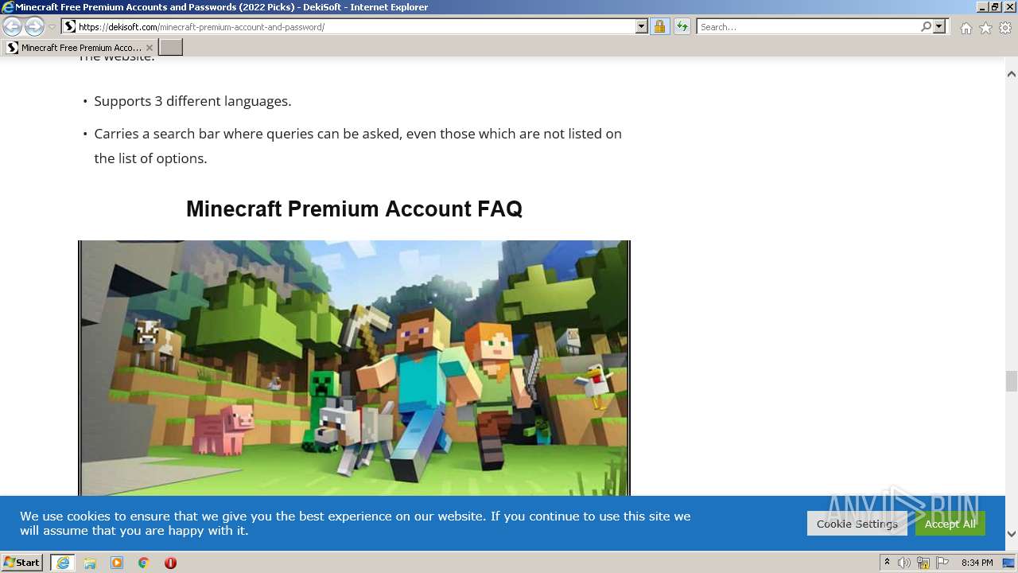This screenshot has height=573, width=1018.
Task: Click the page scrollbar down arrow
Action: click(1012, 534)
